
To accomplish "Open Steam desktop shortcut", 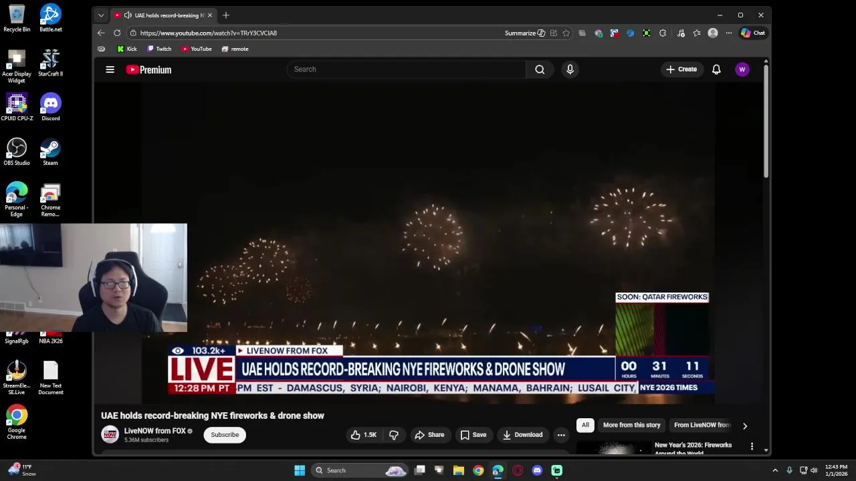I will 51,152.
